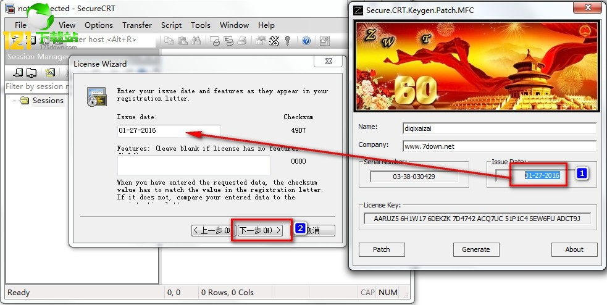Click the About button in keygen
Screen dimensions: 607x305
click(574, 249)
